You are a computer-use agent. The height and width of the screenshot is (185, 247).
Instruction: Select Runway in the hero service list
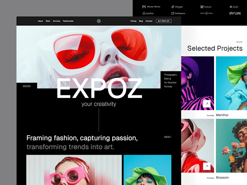click(168, 87)
